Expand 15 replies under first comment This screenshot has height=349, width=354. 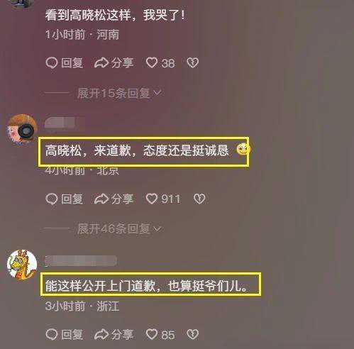click(x=119, y=93)
